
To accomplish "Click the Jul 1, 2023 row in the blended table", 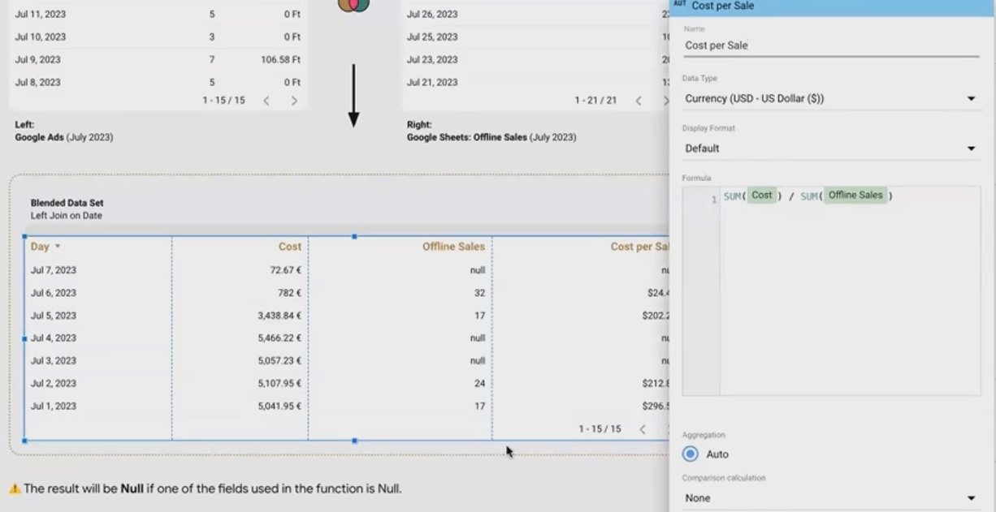I will pyautogui.click(x=347, y=407).
